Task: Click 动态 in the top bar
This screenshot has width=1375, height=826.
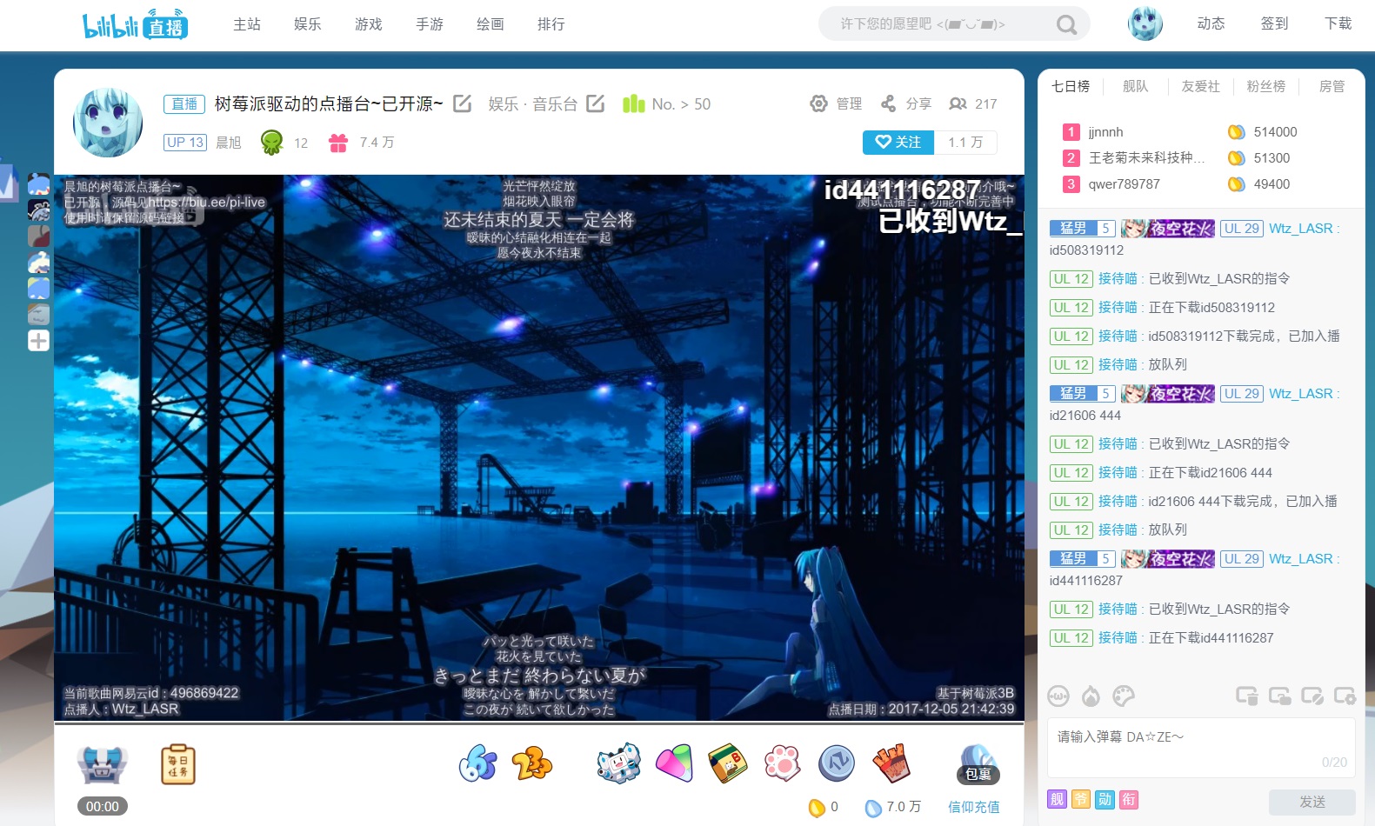Action: tap(1211, 23)
